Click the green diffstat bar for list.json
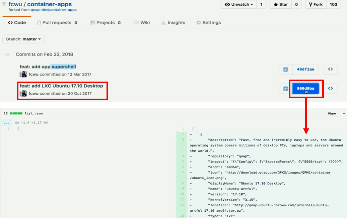 pos(16,113)
